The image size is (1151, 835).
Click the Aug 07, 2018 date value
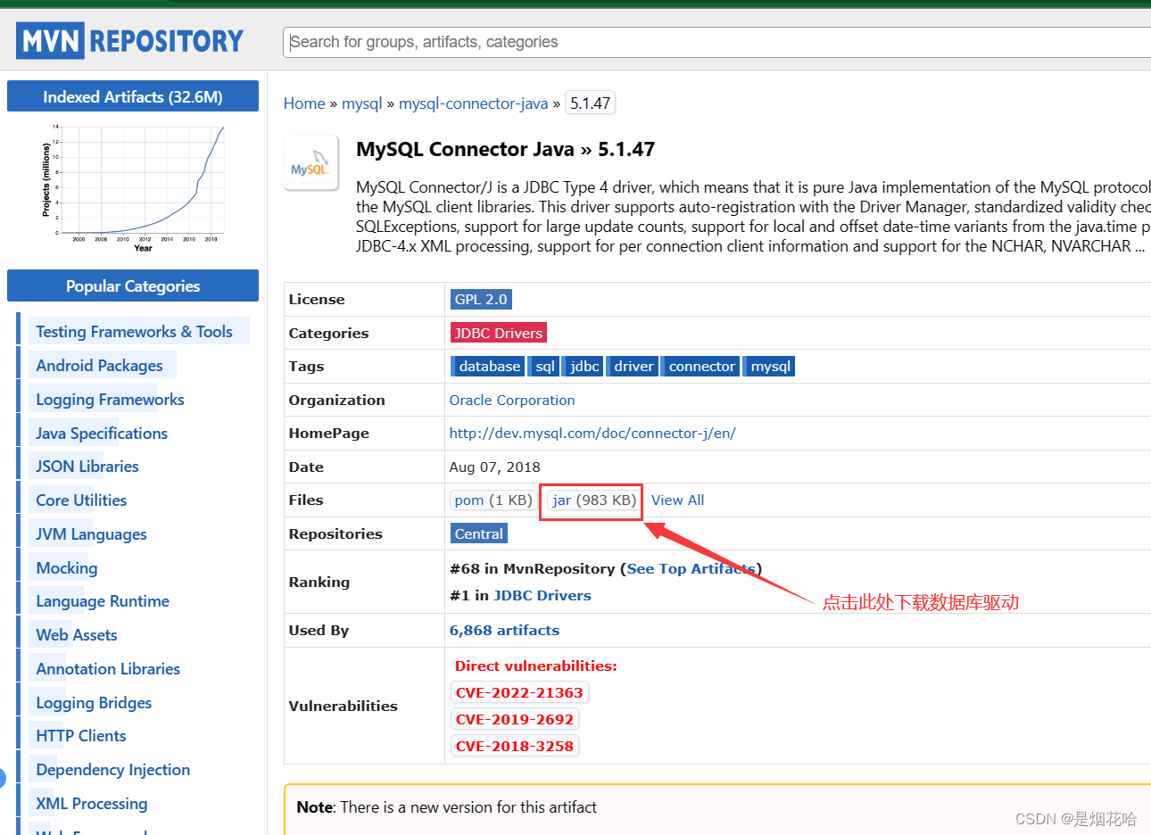(495, 467)
